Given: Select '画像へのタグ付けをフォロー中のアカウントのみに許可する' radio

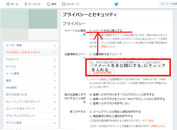Looking at the screenshot, I should click(91, 99).
